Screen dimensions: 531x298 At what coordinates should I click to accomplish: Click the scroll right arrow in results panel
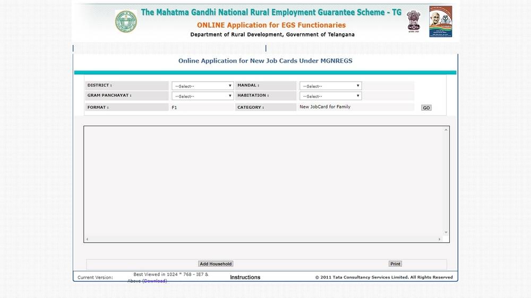440,240
